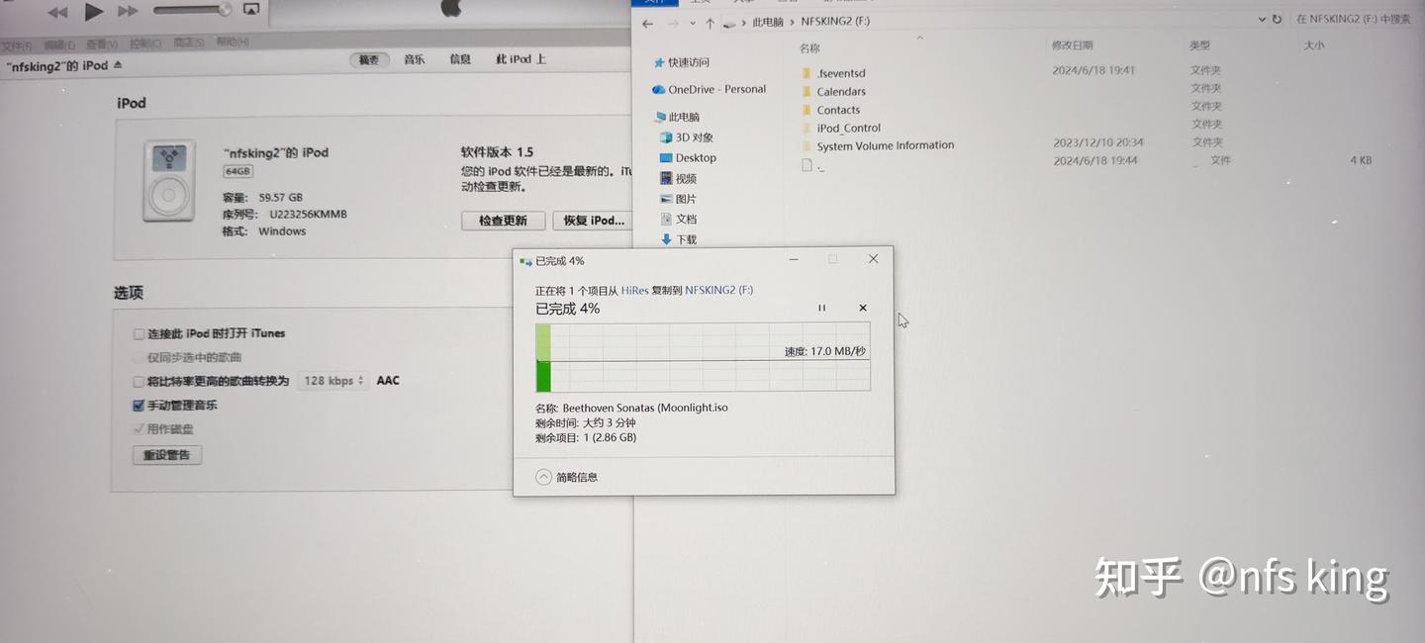The width and height of the screenshot is (1425, 643).
Task: Open the 文件(F) menu in iTunes
Action: point(16,46)
